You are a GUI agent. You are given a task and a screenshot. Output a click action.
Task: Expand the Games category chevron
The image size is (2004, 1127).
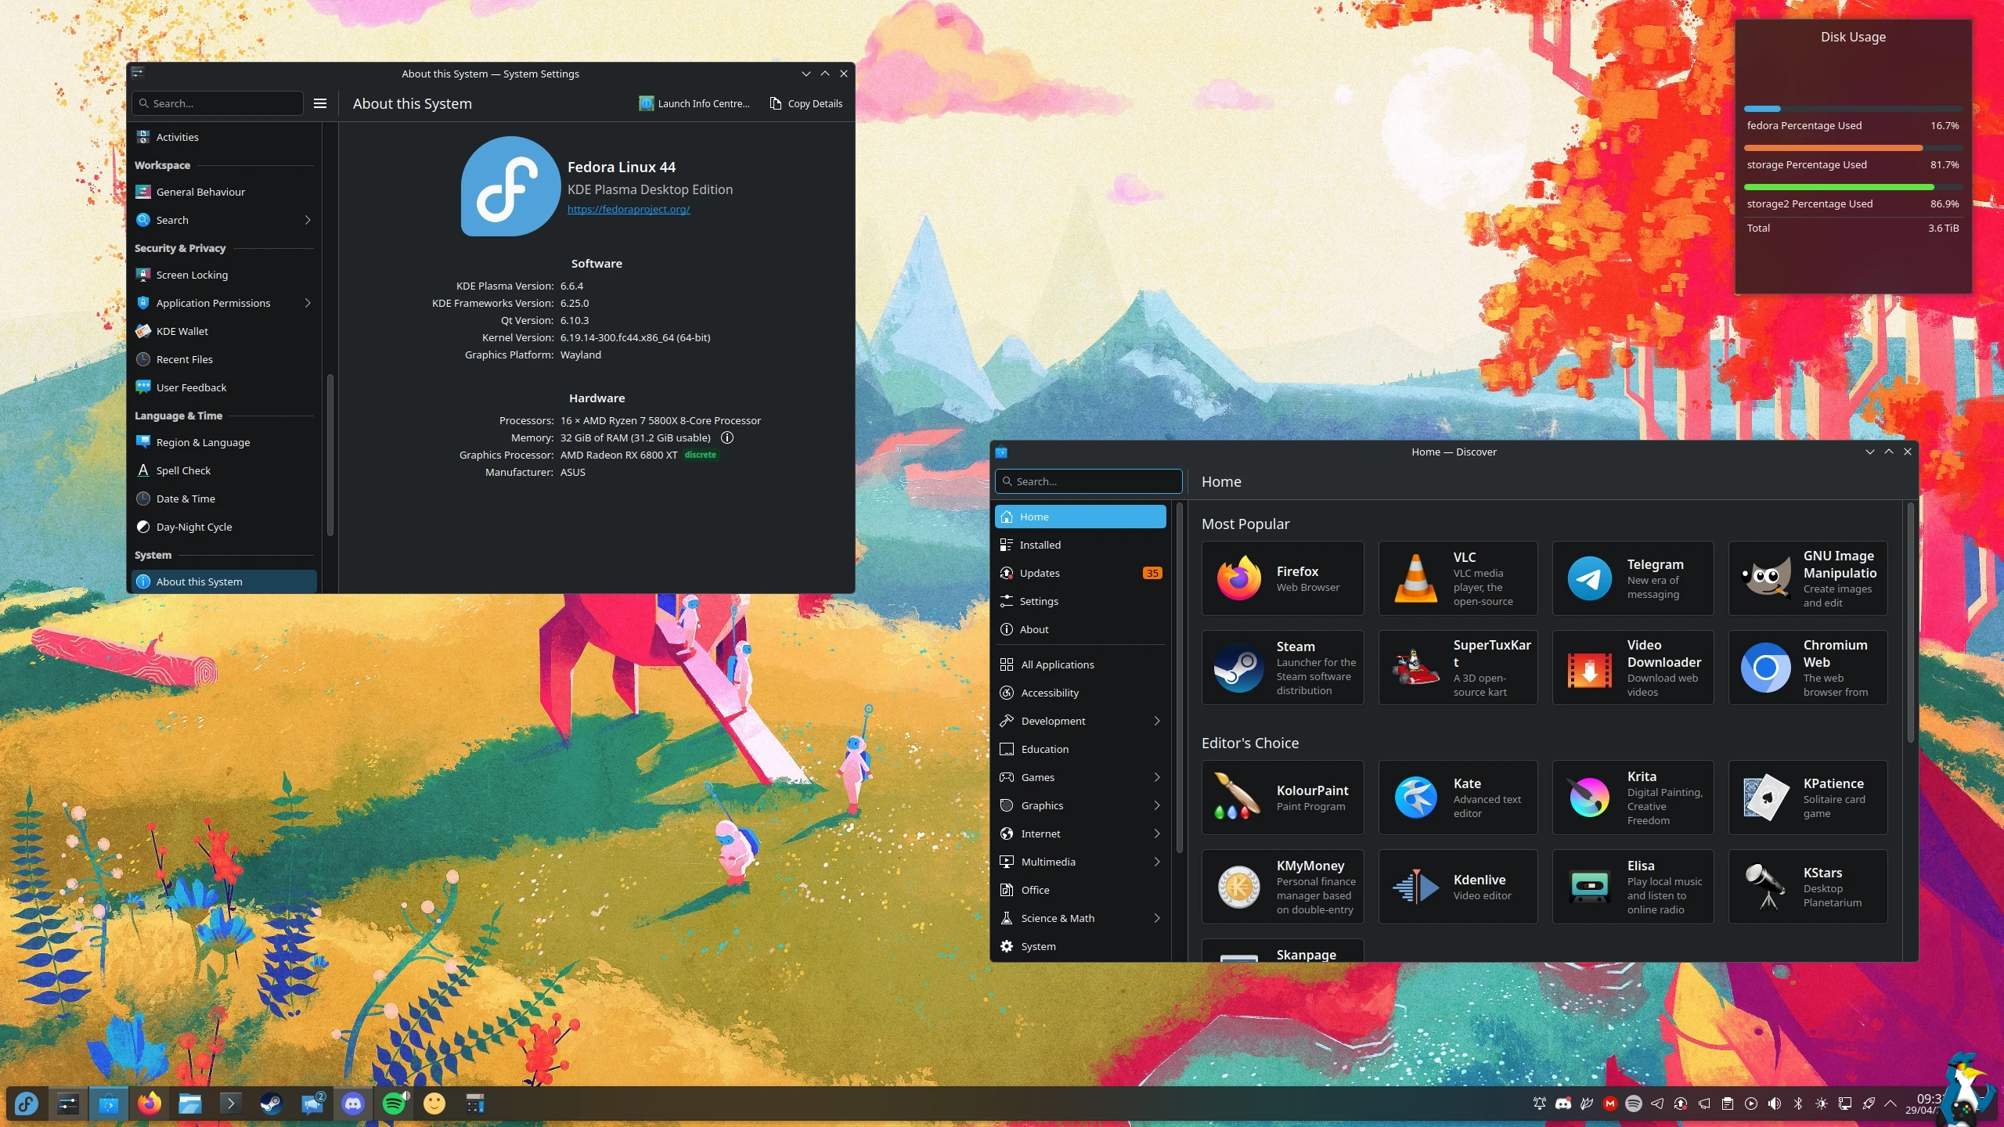1157,777
